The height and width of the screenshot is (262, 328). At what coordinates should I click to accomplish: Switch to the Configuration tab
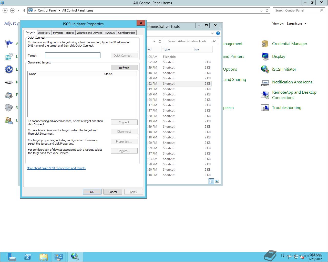(x=127, y=33)
